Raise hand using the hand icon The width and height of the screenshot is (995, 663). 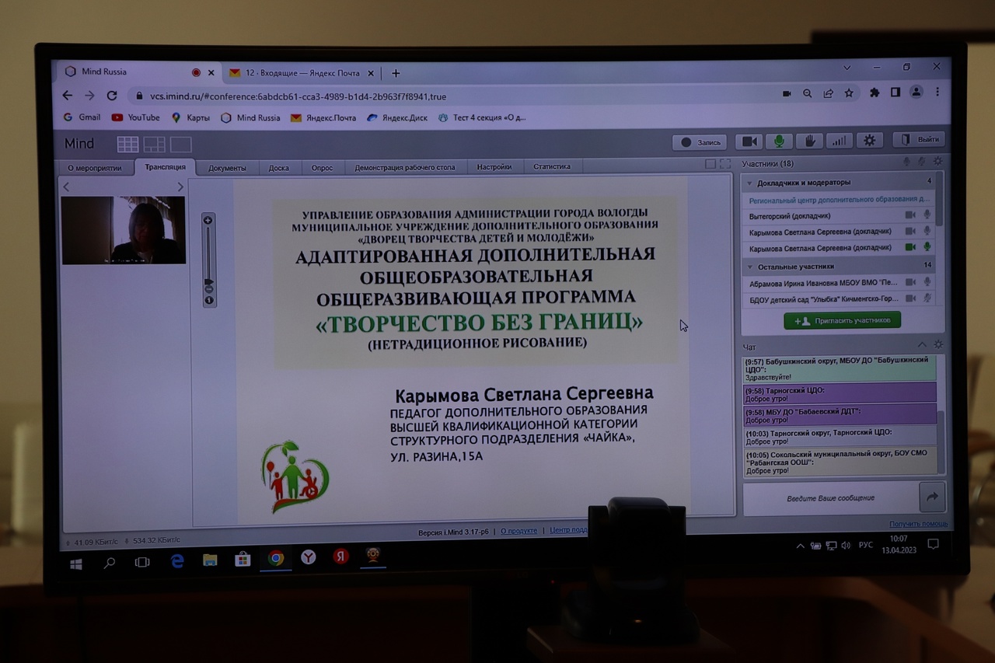coord(809,141)
